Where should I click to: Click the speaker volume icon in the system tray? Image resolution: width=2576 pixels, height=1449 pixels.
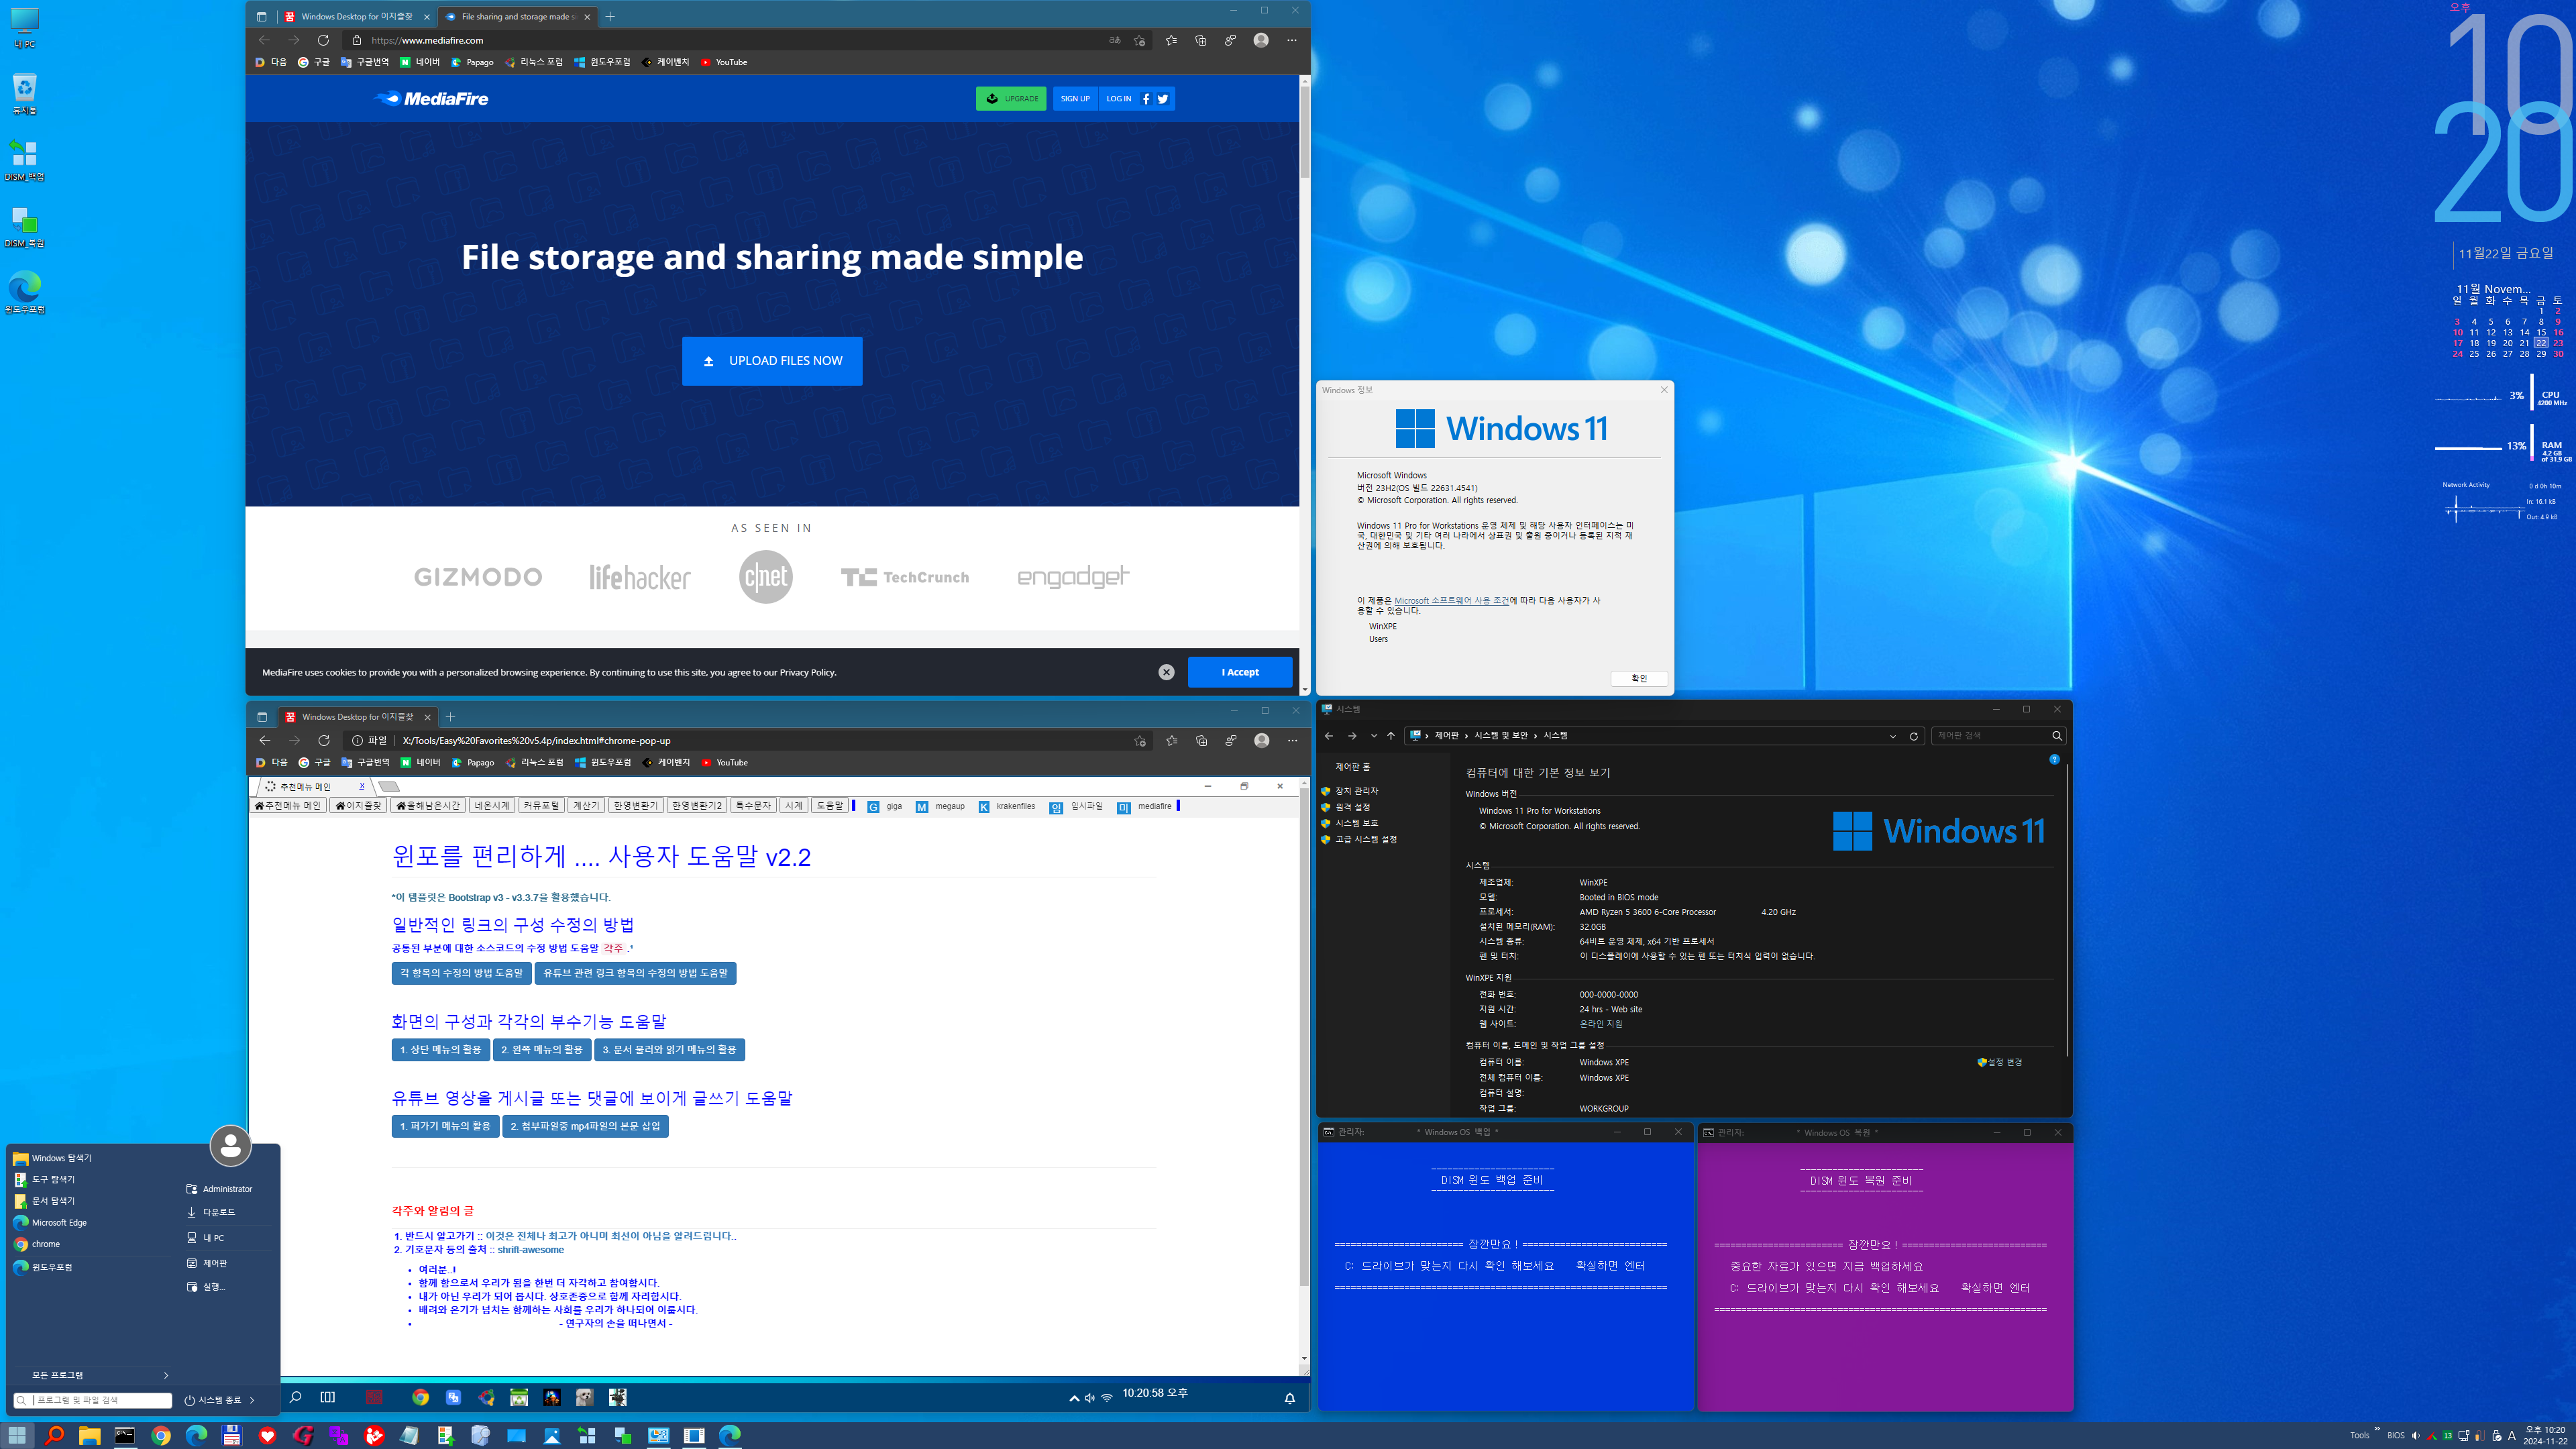pyautogui.click(x=2416, y=1436)
